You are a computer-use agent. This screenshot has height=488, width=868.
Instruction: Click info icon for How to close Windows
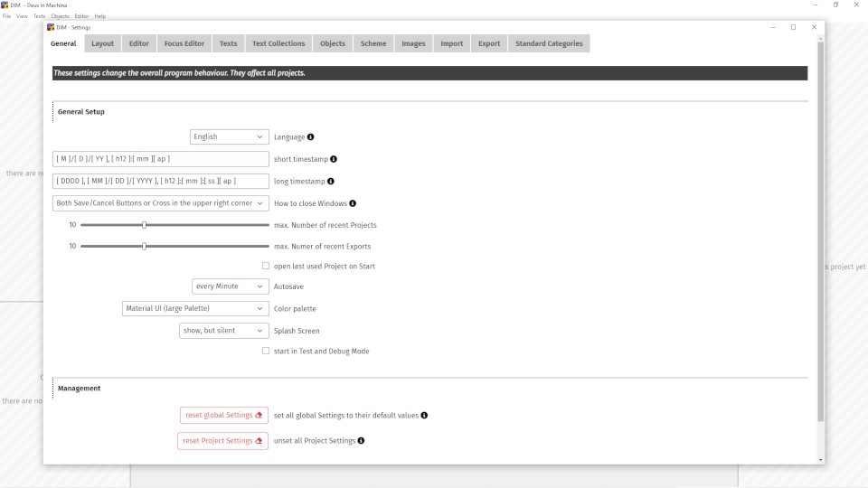[353, 203]
